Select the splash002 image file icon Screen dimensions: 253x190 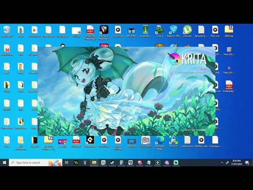pos(145,31)
